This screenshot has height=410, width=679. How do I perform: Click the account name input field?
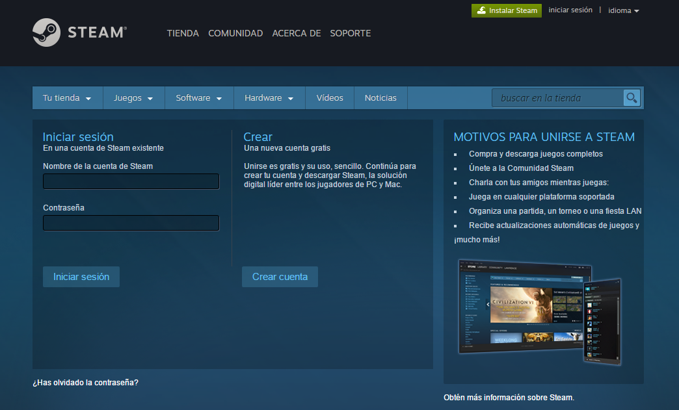pos(131,181)
